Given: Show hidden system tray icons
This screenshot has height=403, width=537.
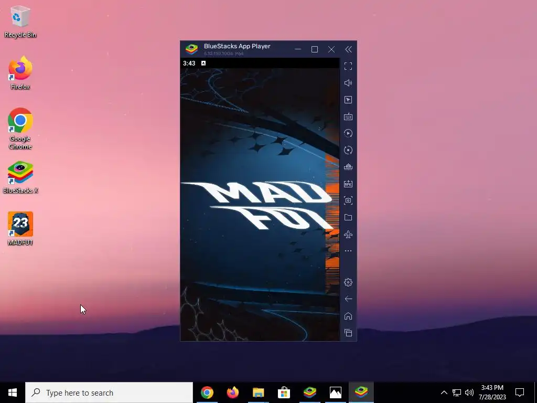Looking at the screenshot, I should pyautogui.click(x=444, y=393).
